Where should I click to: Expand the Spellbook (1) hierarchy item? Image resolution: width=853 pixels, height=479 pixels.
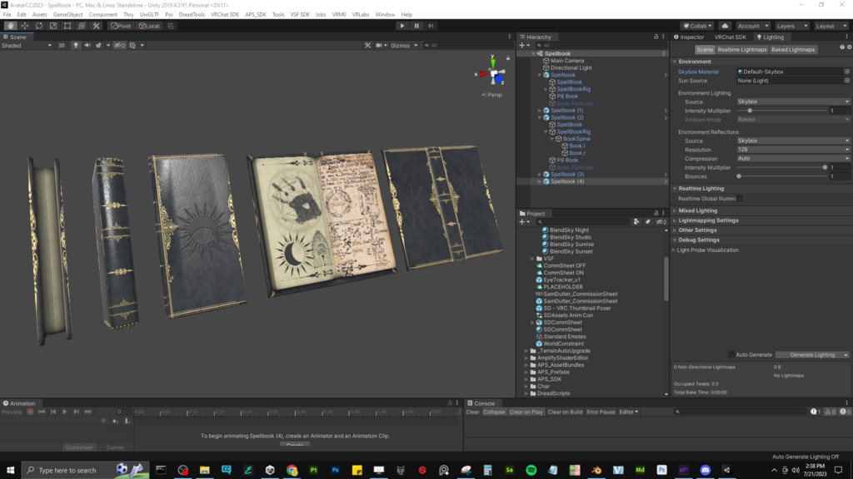coord(539,111)
